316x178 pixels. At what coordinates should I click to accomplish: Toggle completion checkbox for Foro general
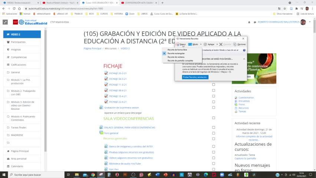213,133
